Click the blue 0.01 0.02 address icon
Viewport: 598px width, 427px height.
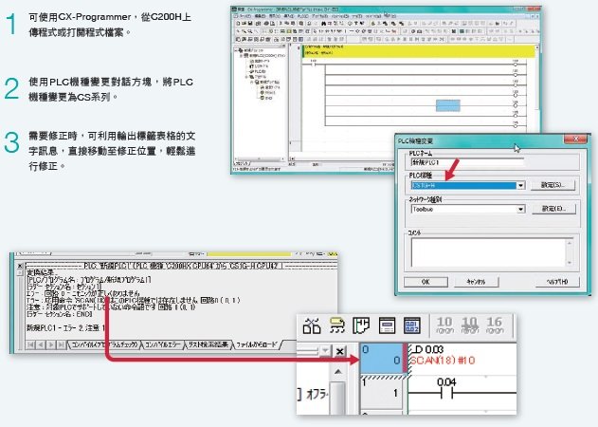411,326
